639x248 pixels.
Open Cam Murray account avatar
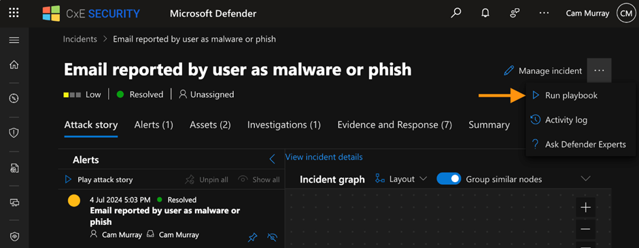(625, 13)
